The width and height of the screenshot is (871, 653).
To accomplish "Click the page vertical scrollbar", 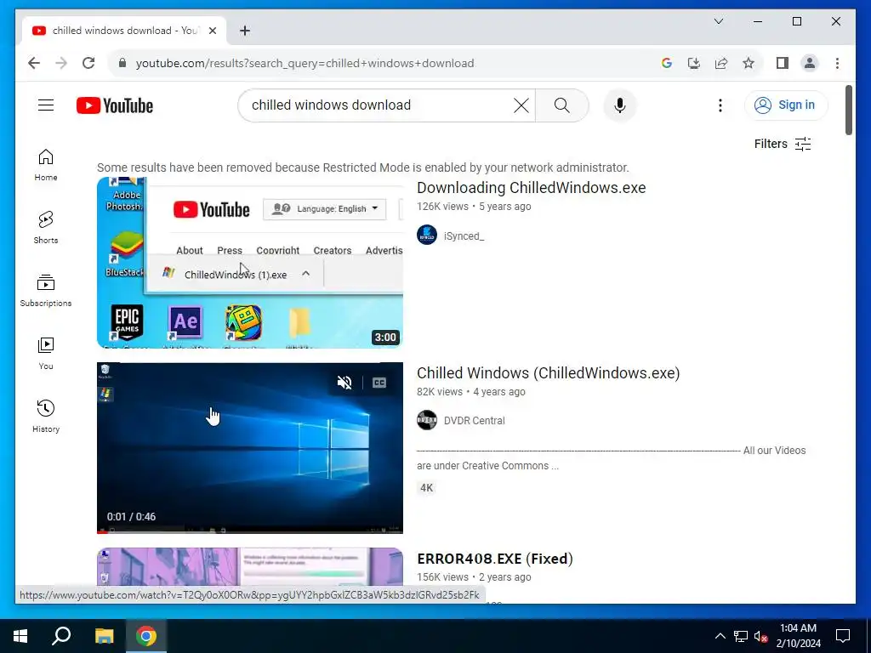I will pos(849,110).
